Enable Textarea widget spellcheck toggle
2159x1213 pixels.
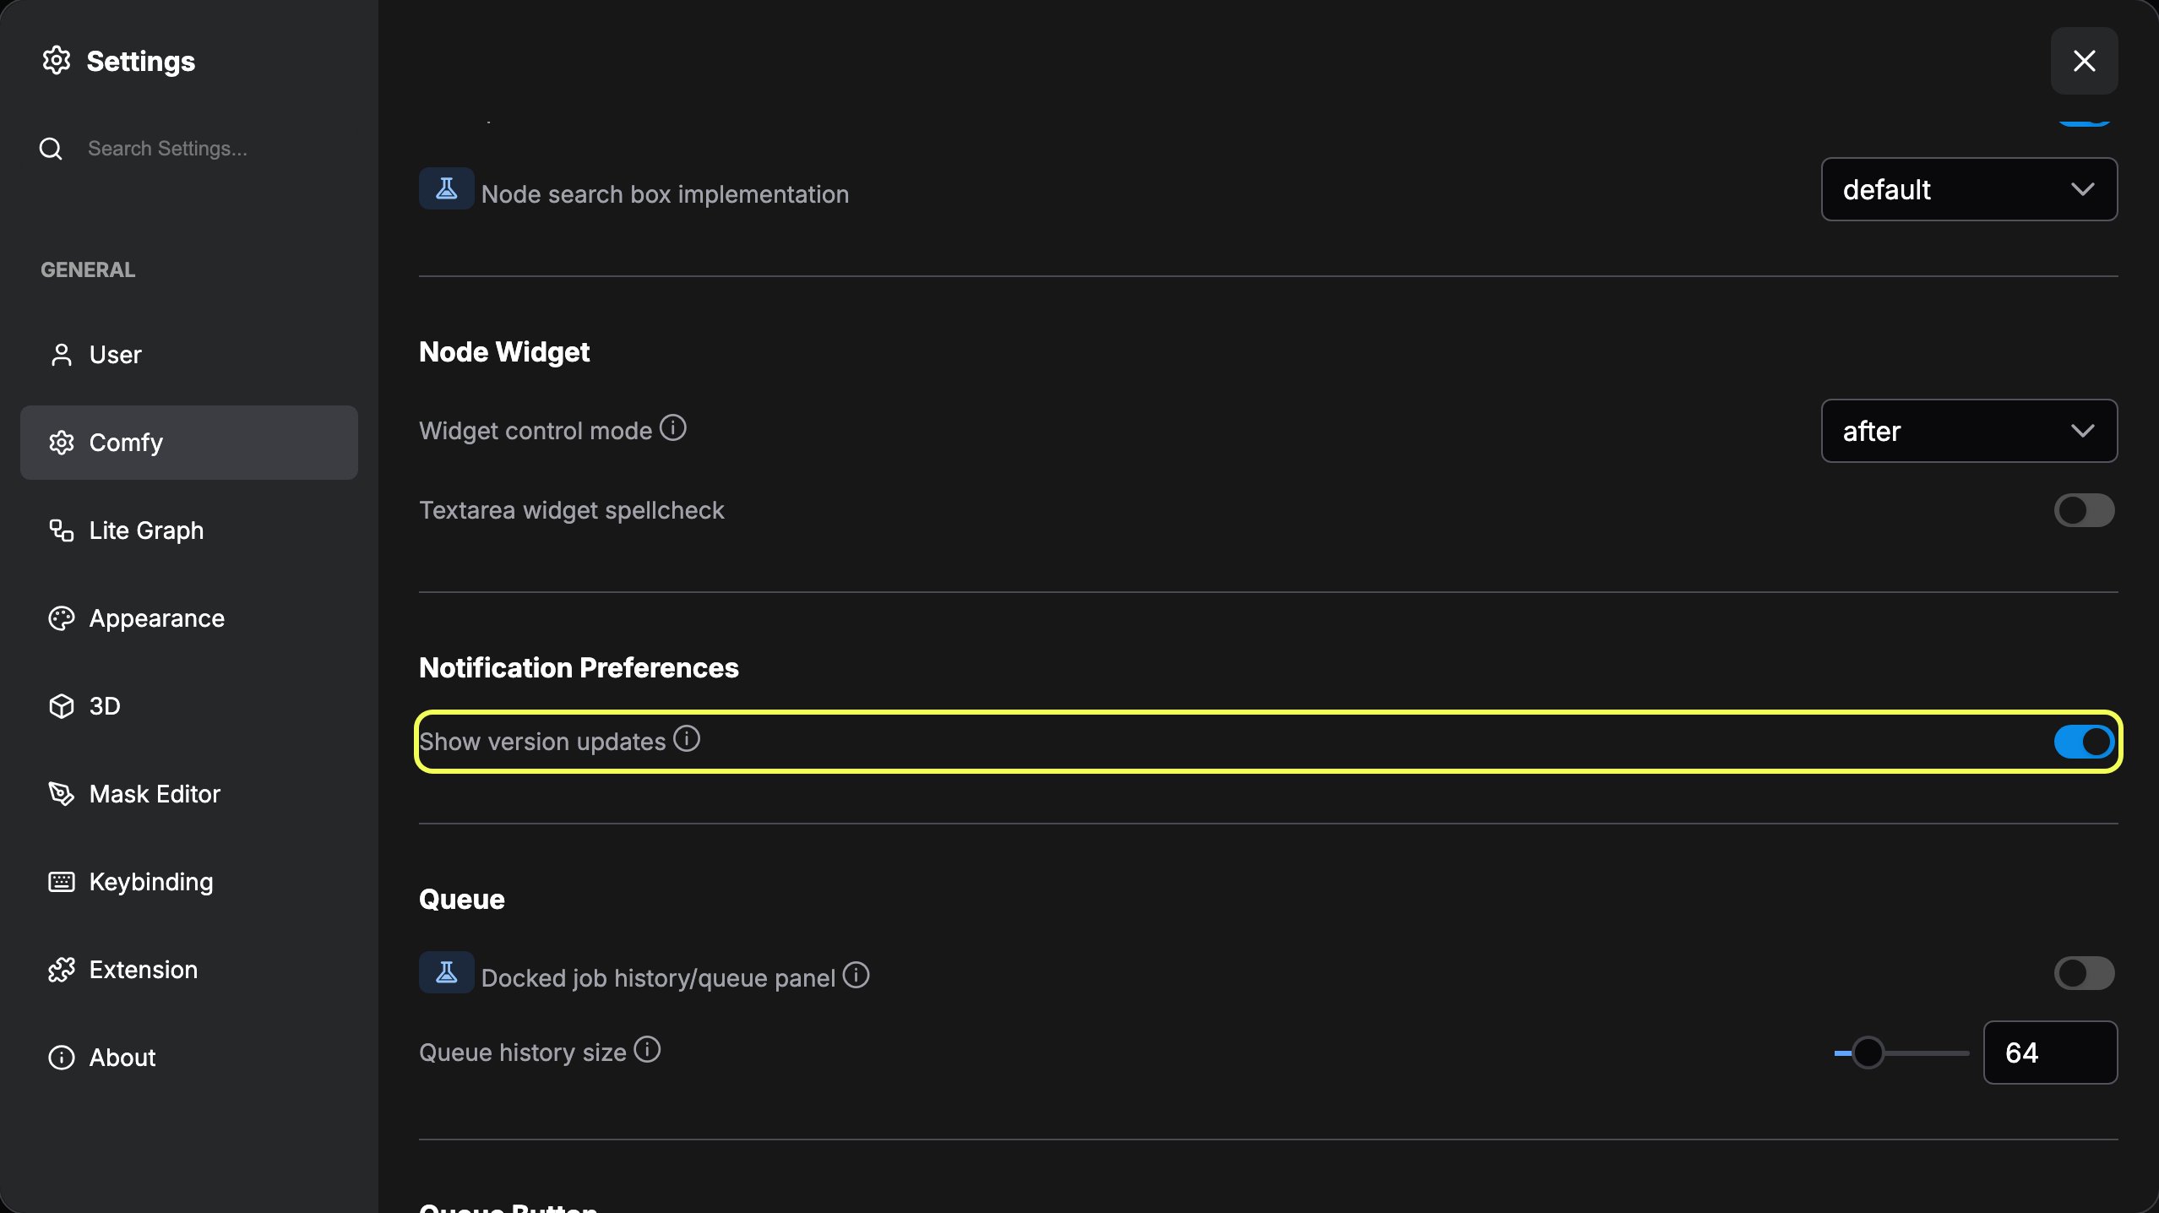click(x=2084, y=510)
